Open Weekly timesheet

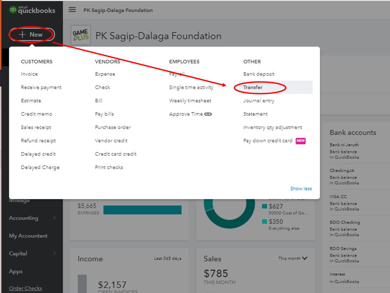[190, 100]
